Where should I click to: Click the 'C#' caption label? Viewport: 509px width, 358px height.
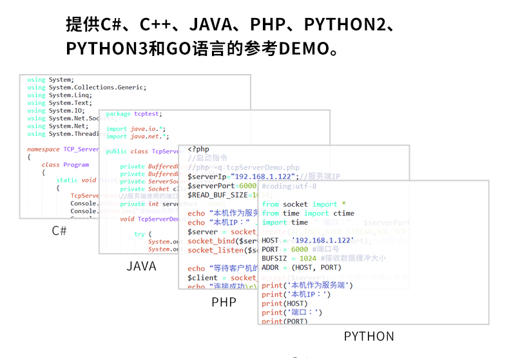[x=59, y=231]
